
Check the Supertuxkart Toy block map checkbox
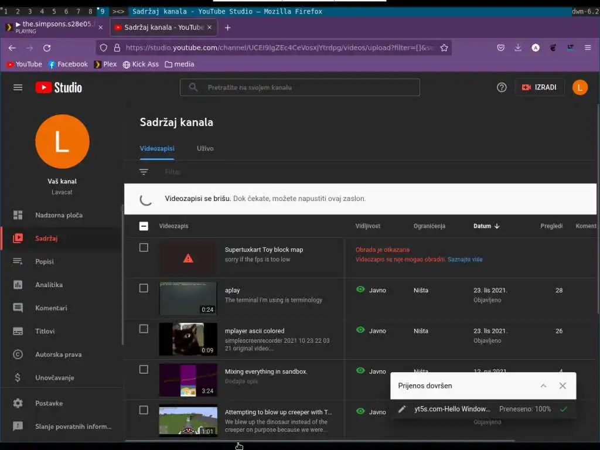[x=144, y=248]
